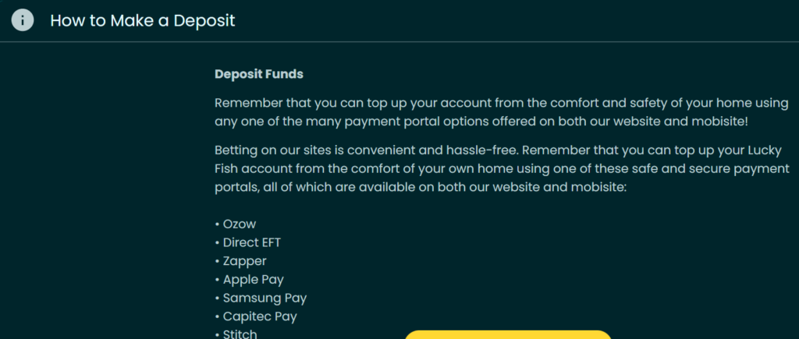Click the Zapper payment option text
The width and height of the screenshot is (799, 339).
[244, 261]
